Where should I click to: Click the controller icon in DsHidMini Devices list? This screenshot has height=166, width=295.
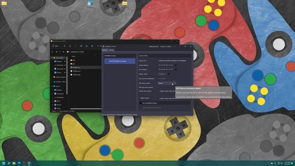click(x=107, y=61)
